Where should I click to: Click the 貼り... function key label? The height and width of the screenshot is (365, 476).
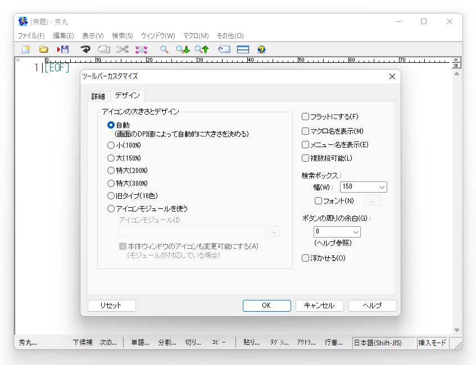251,343
